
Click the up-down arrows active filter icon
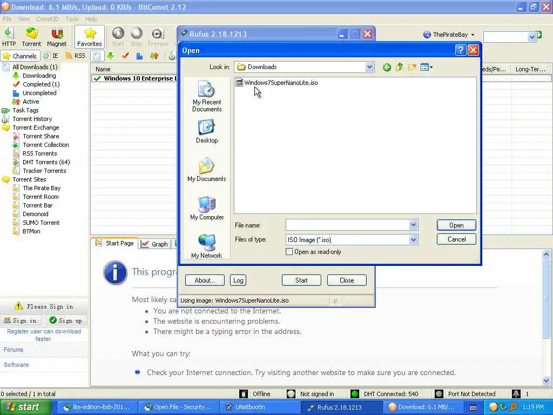pos(154,56)
